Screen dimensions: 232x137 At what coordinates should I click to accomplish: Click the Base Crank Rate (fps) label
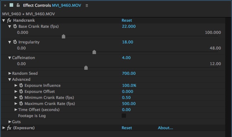point(38,26)
